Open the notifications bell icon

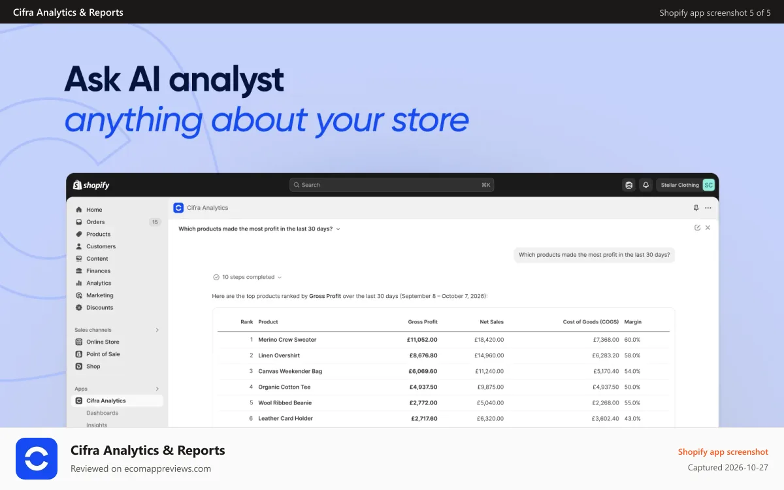(x=645, y=185)
